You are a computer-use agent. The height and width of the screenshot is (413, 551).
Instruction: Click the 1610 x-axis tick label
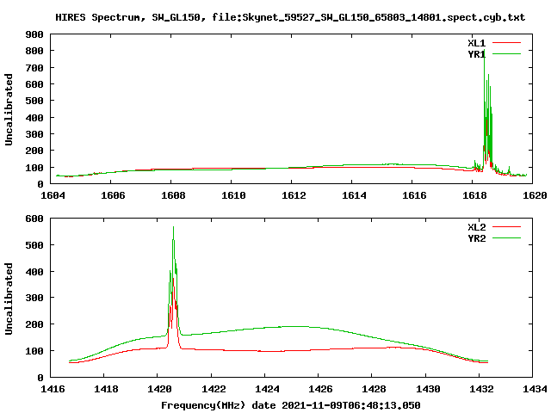point(233,195)
